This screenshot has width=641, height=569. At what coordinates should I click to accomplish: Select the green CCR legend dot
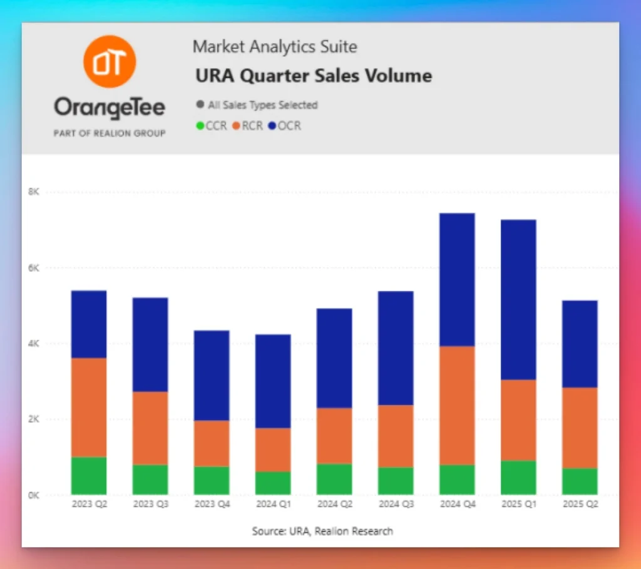pos(202,126)
